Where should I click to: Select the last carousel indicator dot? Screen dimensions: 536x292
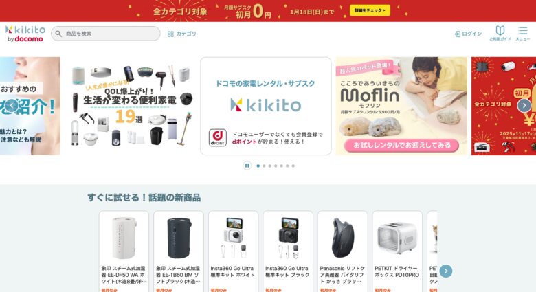(293, 166)
